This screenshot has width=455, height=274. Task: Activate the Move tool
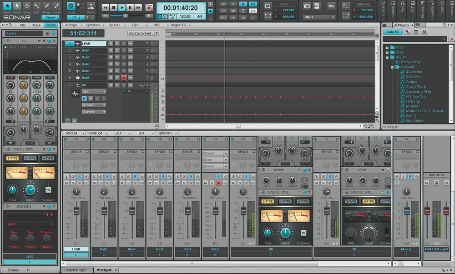(27, 6)
